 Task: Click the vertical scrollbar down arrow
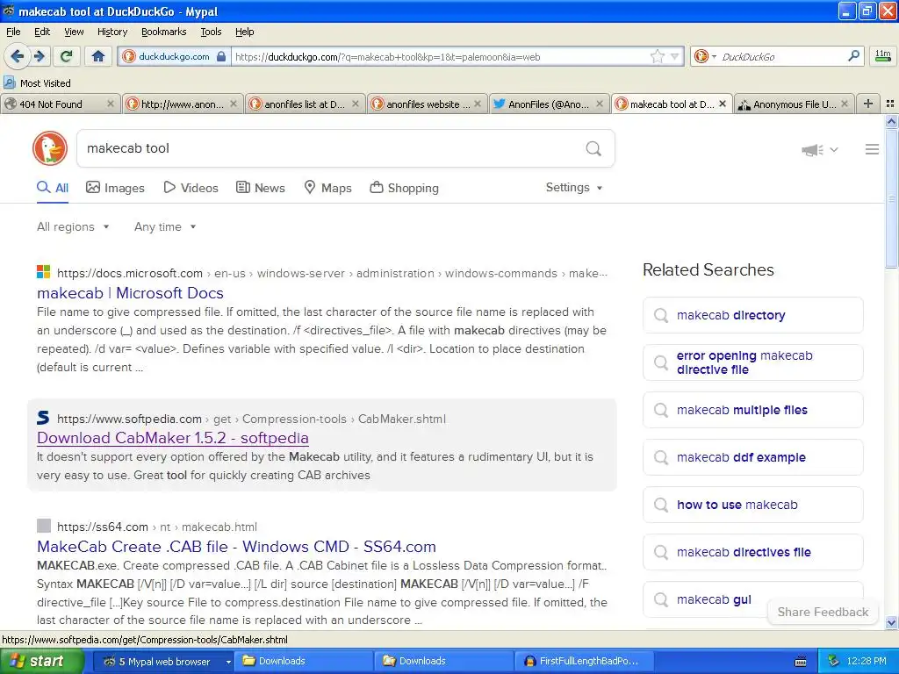pos(891,622)
